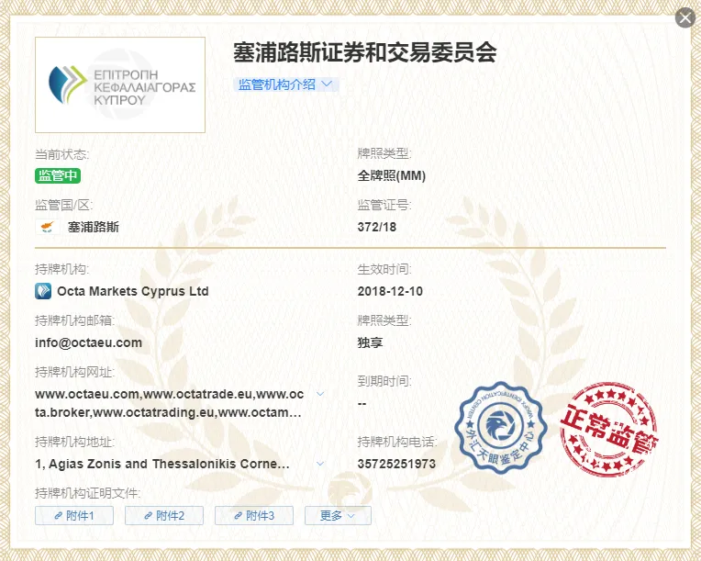Click the link icon in 附件2

[x=148, y=516]
